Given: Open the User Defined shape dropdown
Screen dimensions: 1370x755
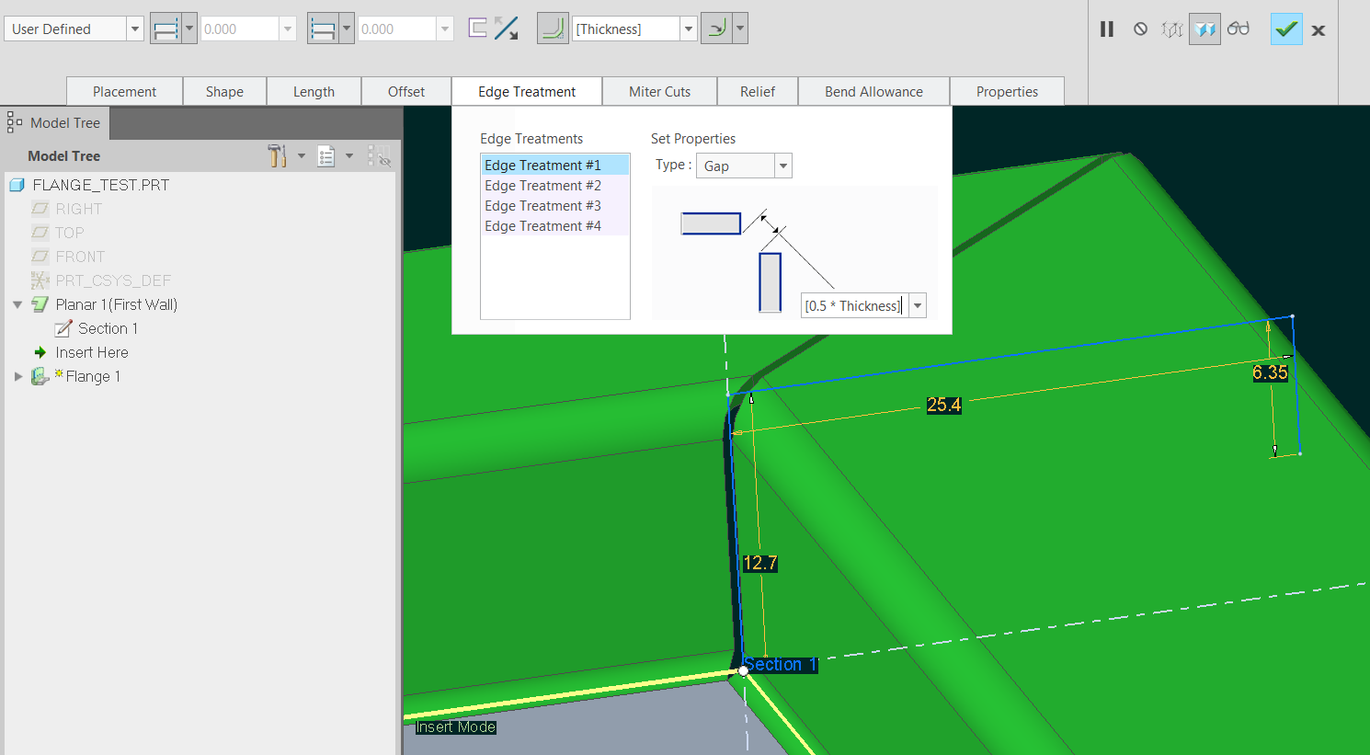Looking at the screenshot, I should (132, 29).
